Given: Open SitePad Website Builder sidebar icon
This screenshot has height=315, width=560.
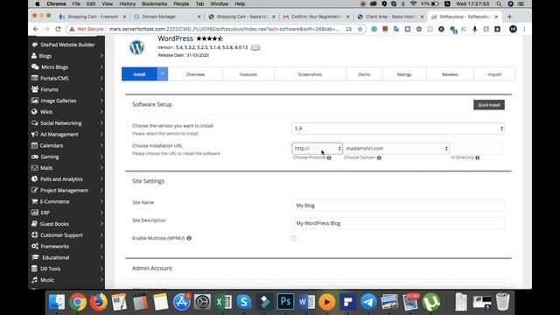Looking at the screenshot, I should (x=35, y=45).
